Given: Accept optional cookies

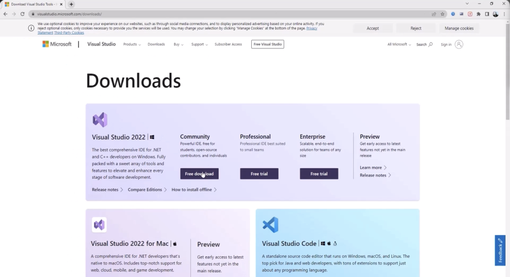Looking at the screenshot, I should click(x=373, y=28).
